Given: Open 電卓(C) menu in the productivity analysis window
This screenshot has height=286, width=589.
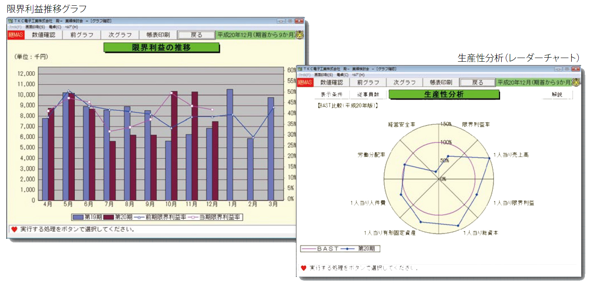Looking at the screenshot, I should [343, 75].
